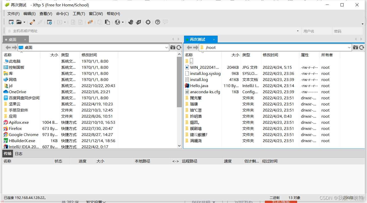
Task: Click the Help question mark icon
Action: pos(158,22)
